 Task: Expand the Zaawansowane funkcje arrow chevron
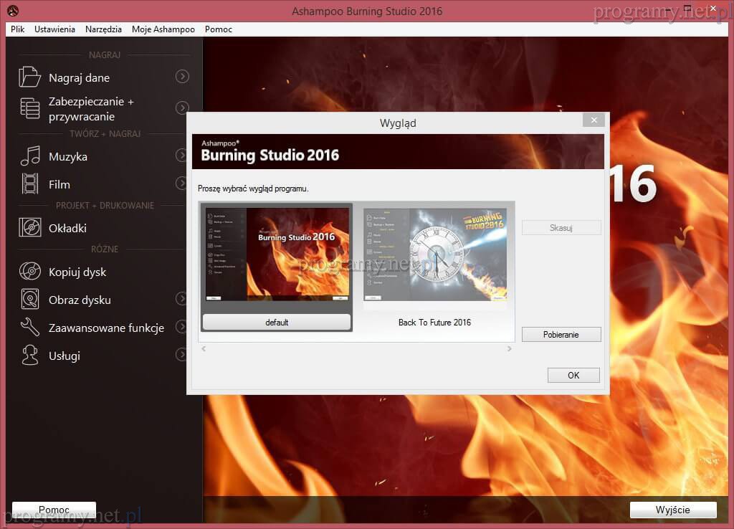tap(182, 327)
